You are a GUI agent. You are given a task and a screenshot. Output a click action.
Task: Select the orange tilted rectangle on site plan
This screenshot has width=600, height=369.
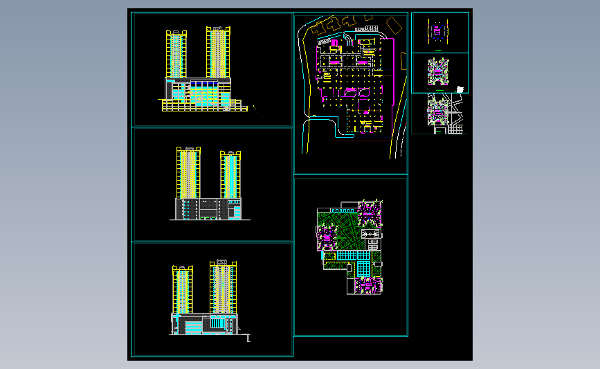pos(394,25)
